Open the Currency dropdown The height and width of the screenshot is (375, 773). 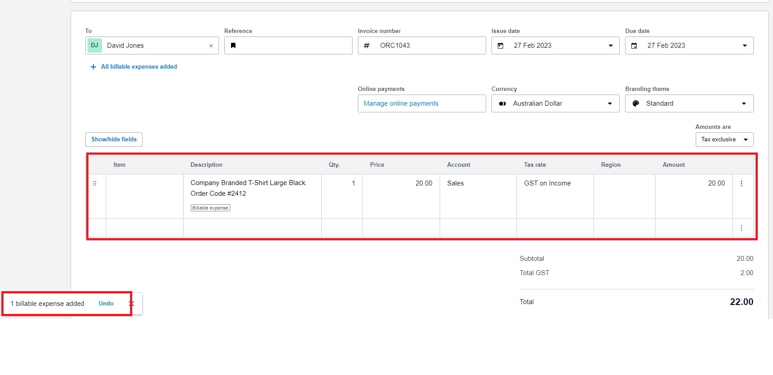pyautogui.click(x=610, y=103)
